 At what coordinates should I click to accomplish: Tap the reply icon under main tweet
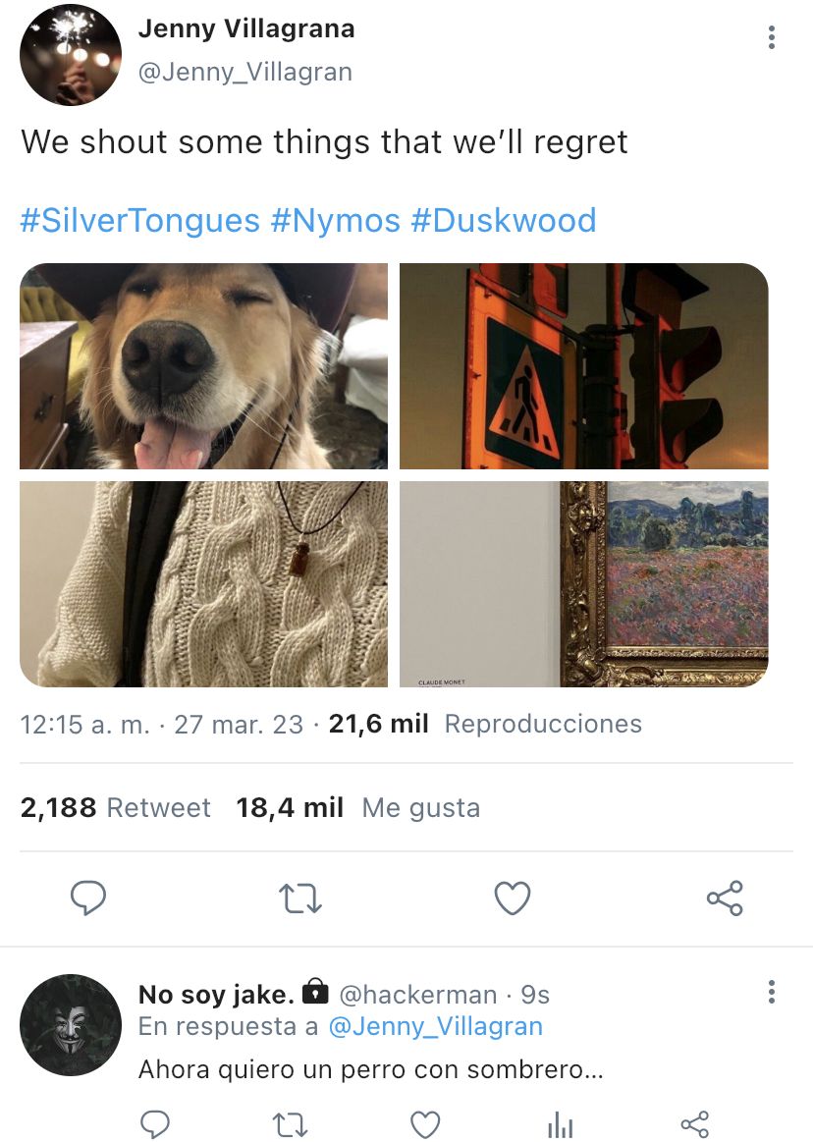pyautogui.click(x=88, y=898)
